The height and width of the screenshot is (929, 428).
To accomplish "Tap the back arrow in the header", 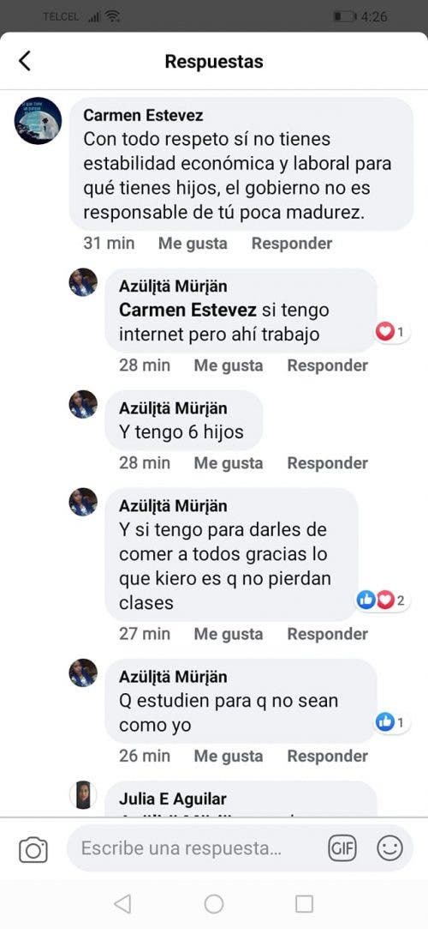I will (x=24, y=61).
